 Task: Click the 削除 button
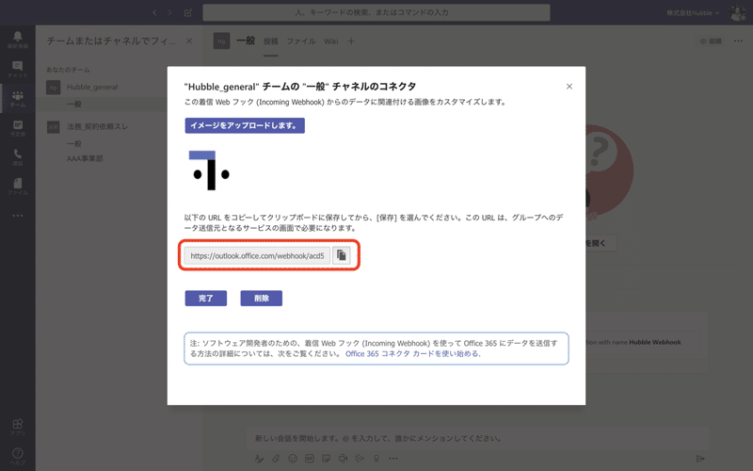click(x=262, y=298)
